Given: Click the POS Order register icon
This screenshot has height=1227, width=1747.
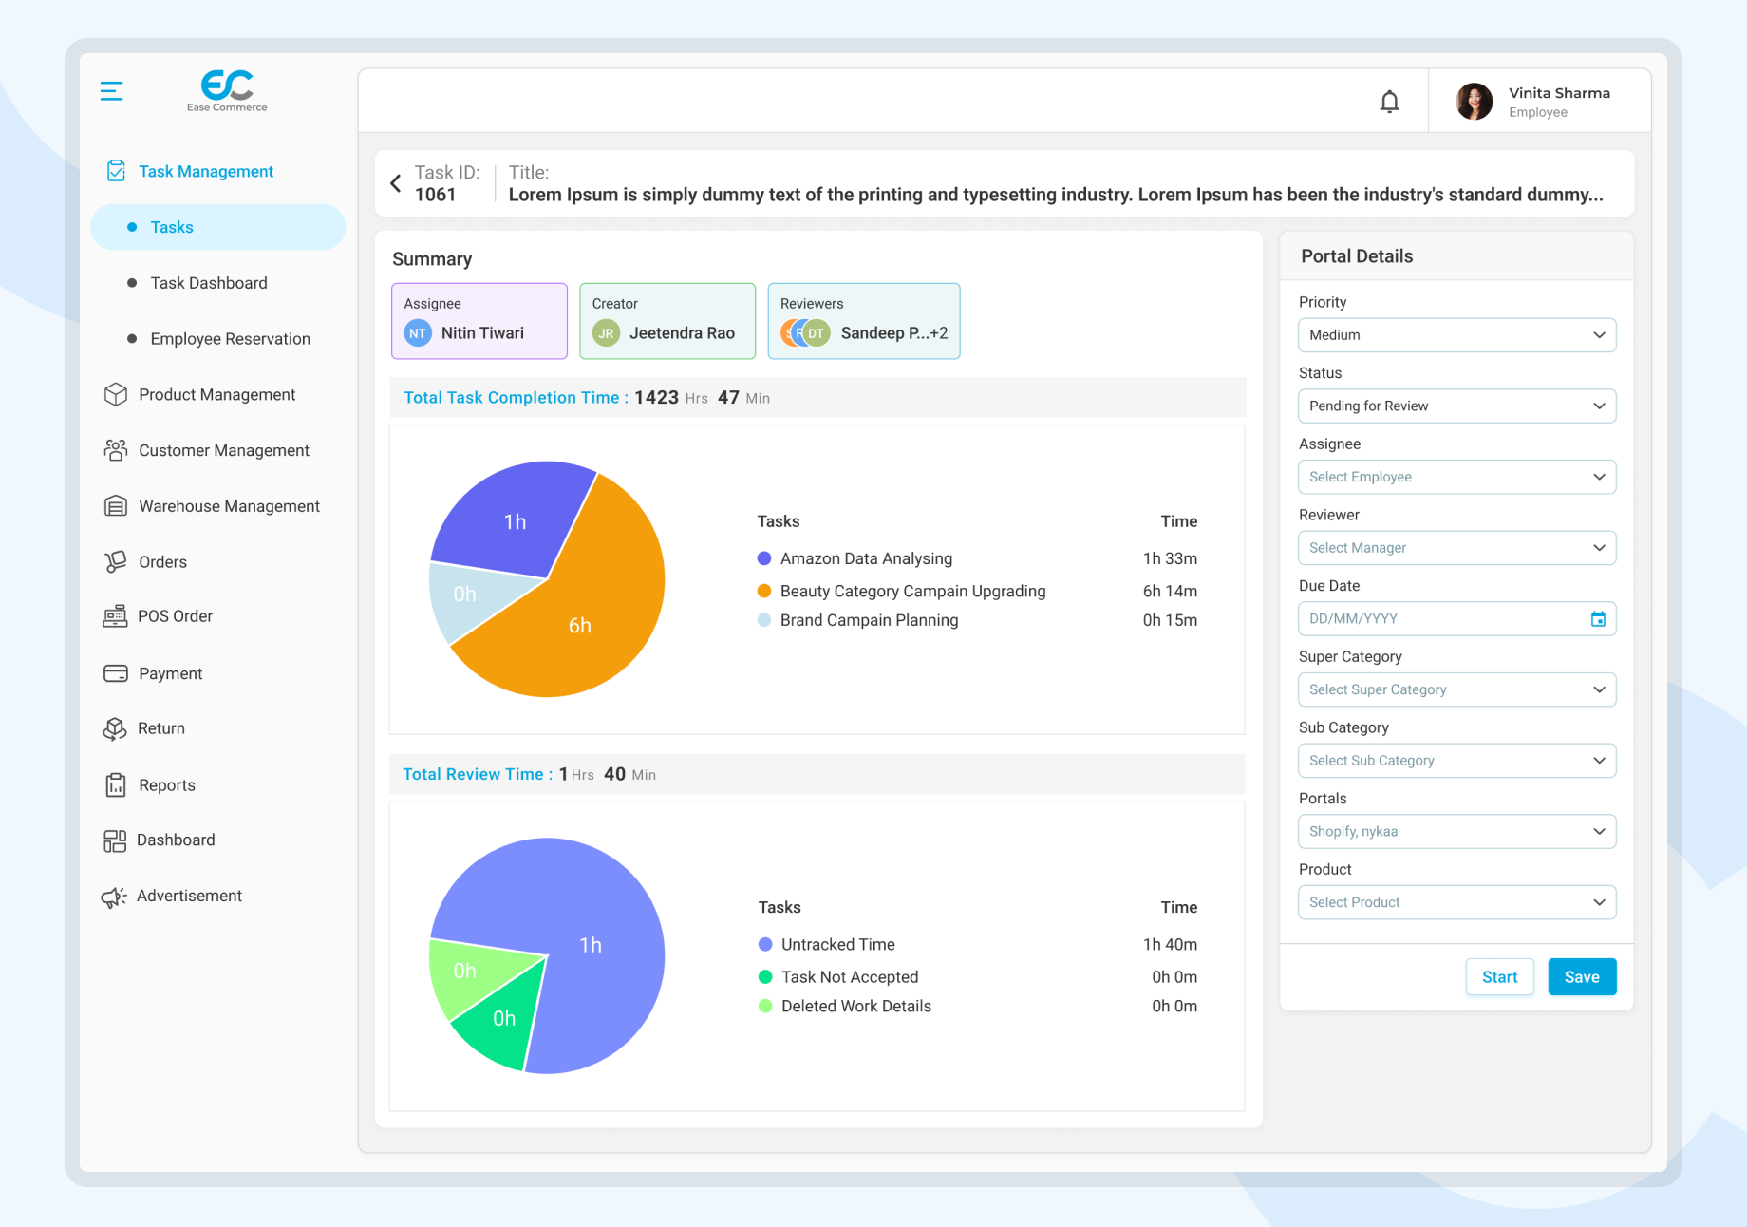Looking at the screenshot, I should (x=115, y=616).
